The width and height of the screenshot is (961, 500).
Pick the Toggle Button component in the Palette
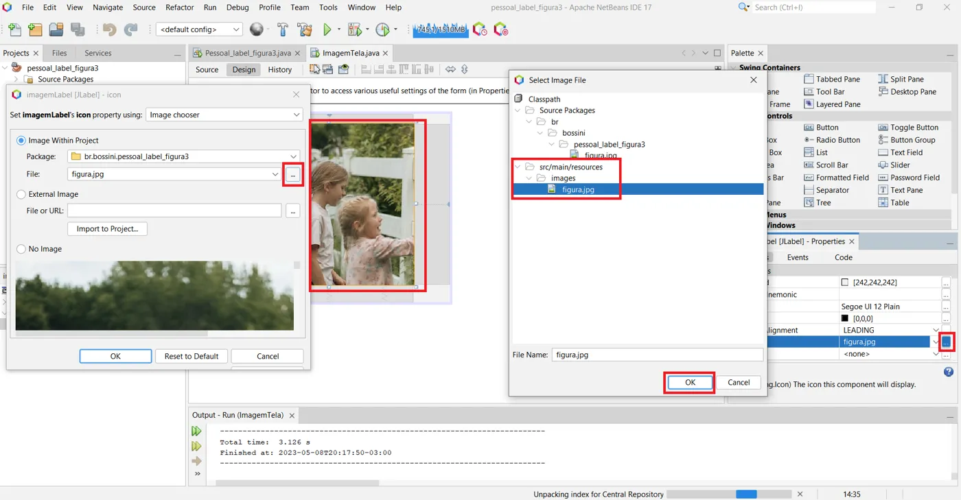(908, 128)
